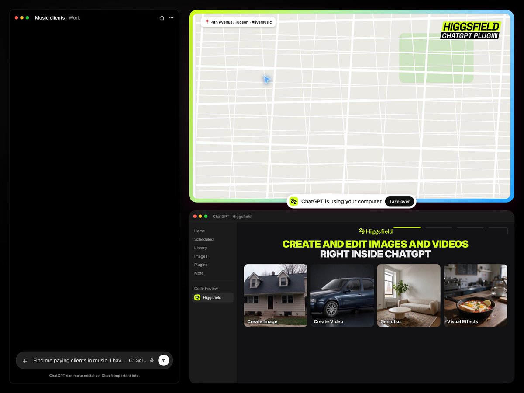Open Plugins in the sidebar
The width and height of the screenshot is (524, 393).
tap(201, 265)
